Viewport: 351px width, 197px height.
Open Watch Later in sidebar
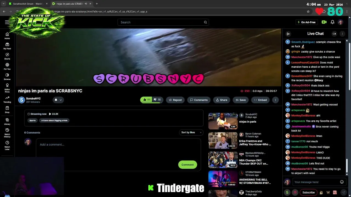[x=7, y=145]
